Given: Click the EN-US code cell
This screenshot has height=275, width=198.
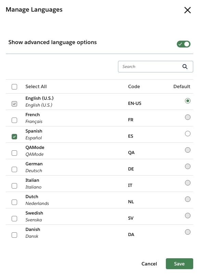Looking at the screenshot, I should 135,103.
